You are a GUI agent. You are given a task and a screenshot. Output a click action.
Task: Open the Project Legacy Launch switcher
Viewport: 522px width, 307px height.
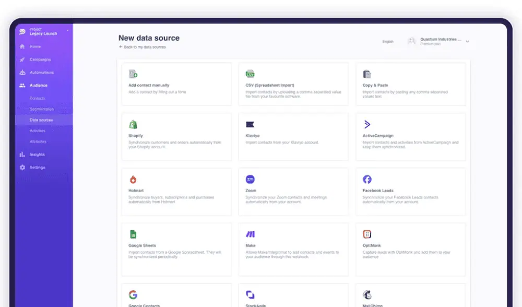tap(44, 32)
